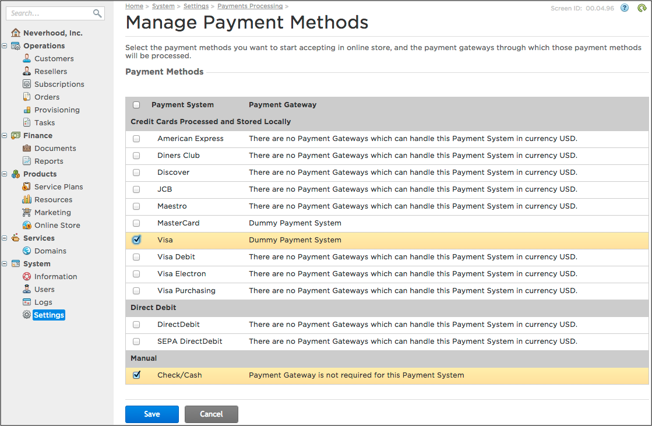The image size is (652, 426).
Task: Click the Save button
Action: [151, 414]
